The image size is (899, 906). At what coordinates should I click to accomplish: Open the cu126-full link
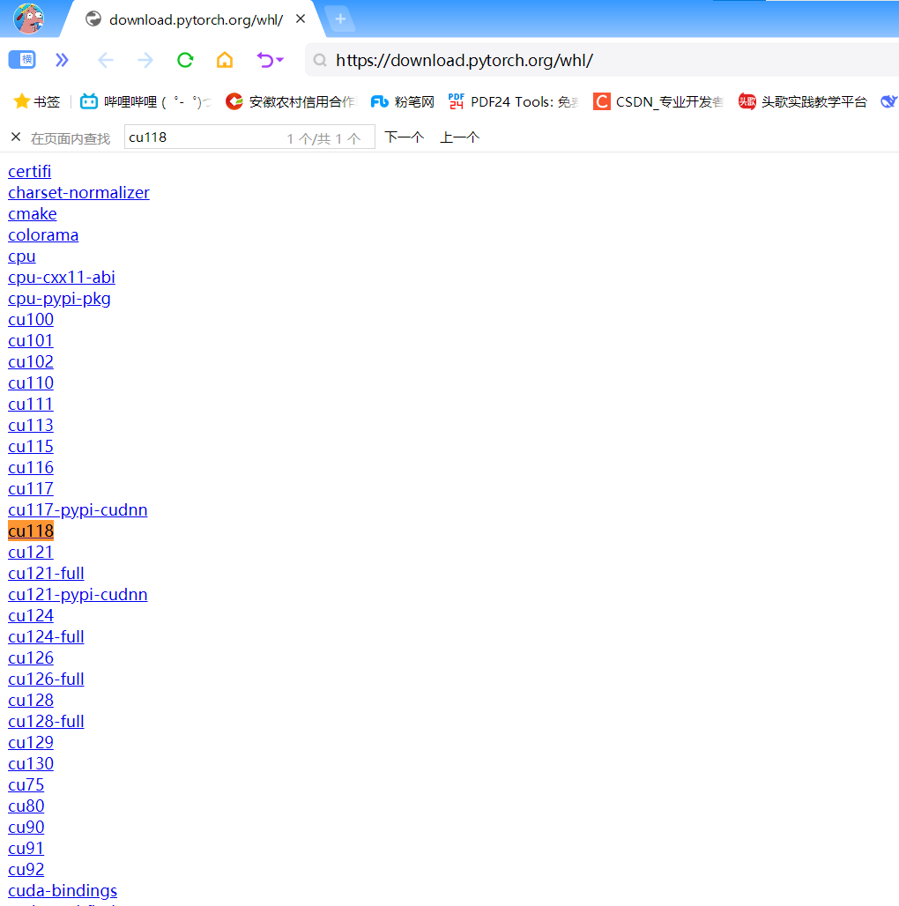[46, 679]
